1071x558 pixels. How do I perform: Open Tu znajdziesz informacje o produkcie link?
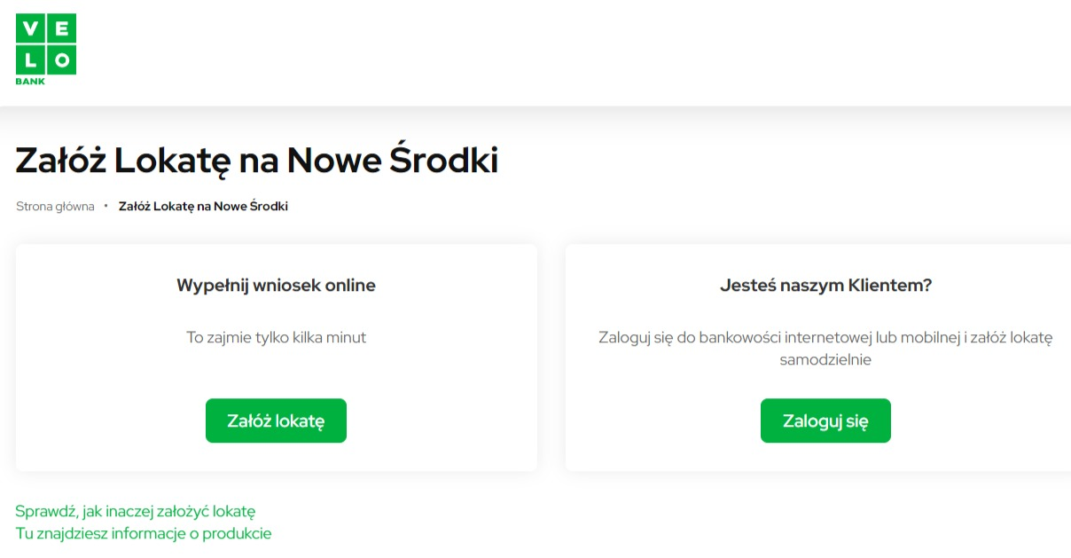pyautogui.click(x=144, y=533)
